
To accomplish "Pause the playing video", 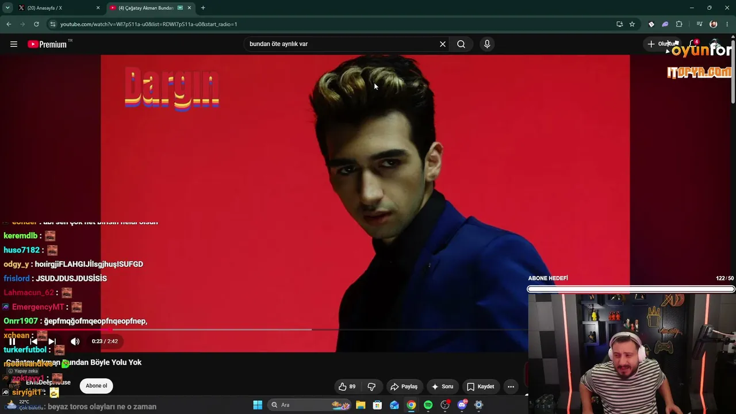I will point(12,342).
